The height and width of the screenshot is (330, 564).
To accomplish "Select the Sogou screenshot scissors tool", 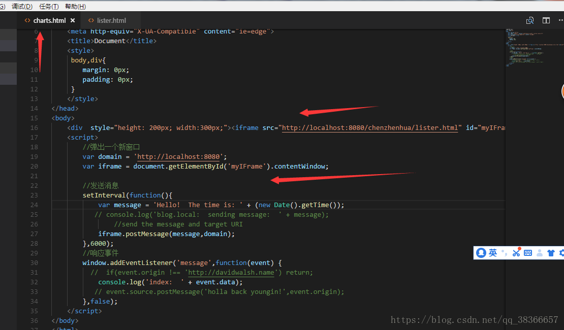I will (517, 252).
